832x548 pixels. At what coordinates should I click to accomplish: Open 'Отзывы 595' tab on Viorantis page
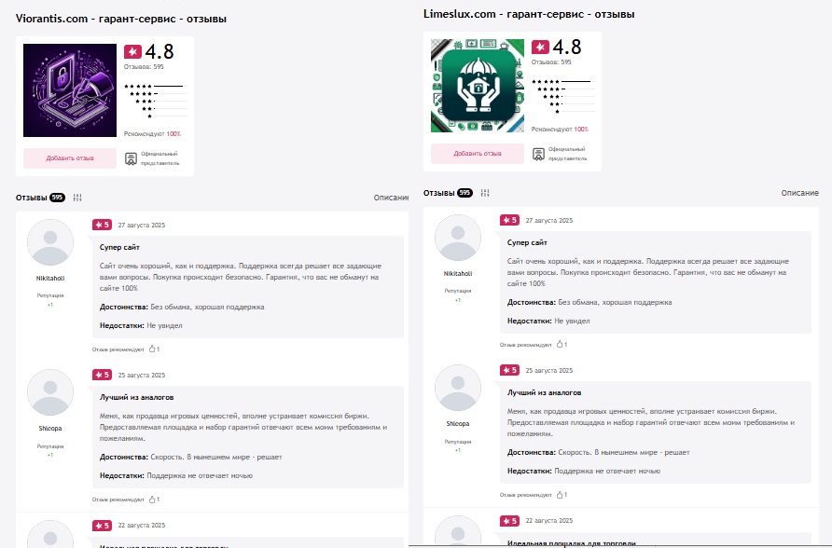pyautogui.click(x=40, y=198)
